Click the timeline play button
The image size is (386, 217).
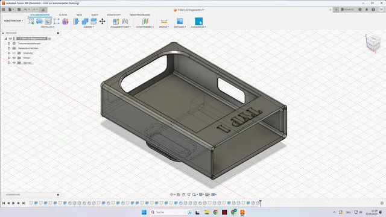(13, 203)
